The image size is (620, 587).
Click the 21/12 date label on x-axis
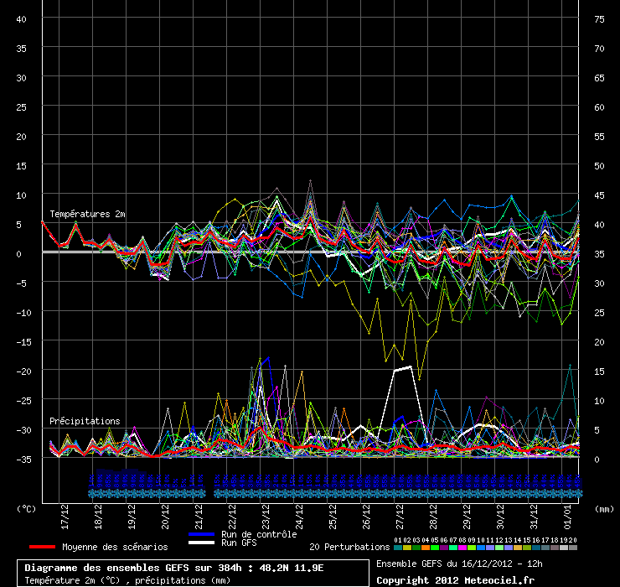tap(199, 517)
